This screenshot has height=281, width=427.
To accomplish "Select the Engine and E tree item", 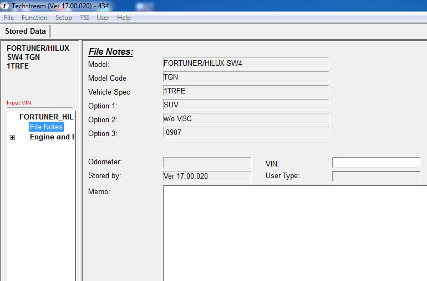I will coord(52,137).
